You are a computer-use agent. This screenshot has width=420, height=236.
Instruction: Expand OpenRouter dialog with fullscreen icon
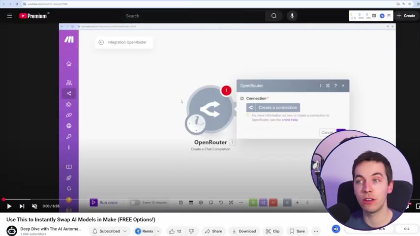pyautogui.click(x=328, y=86)
